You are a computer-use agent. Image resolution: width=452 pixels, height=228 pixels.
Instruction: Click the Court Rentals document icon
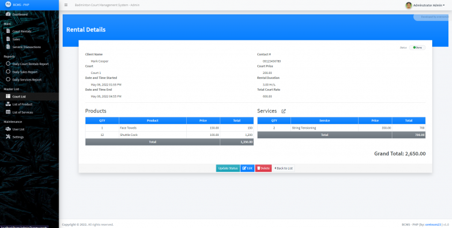pos(8,31)
